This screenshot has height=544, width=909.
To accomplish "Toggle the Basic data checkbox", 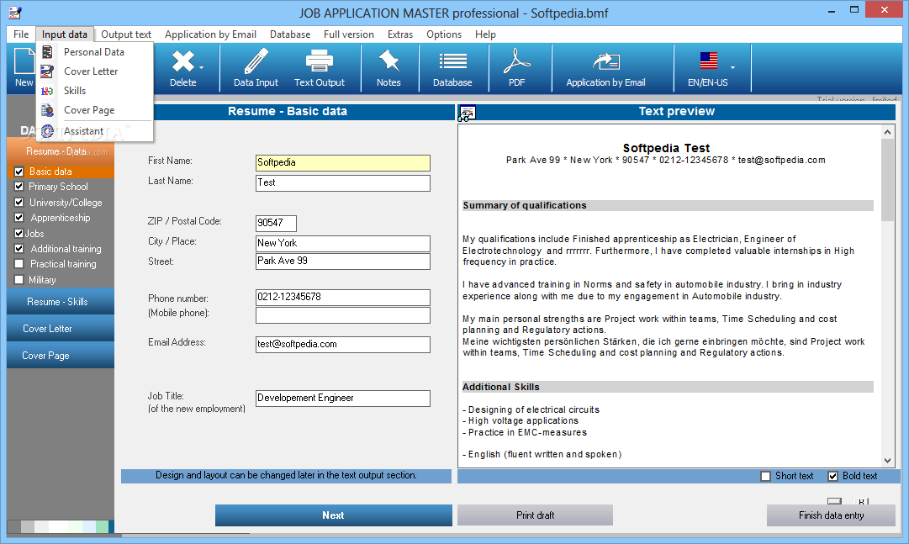I will (19, 172).
